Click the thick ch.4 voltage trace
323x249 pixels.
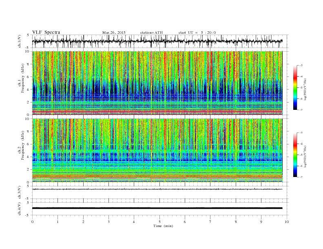157,208
